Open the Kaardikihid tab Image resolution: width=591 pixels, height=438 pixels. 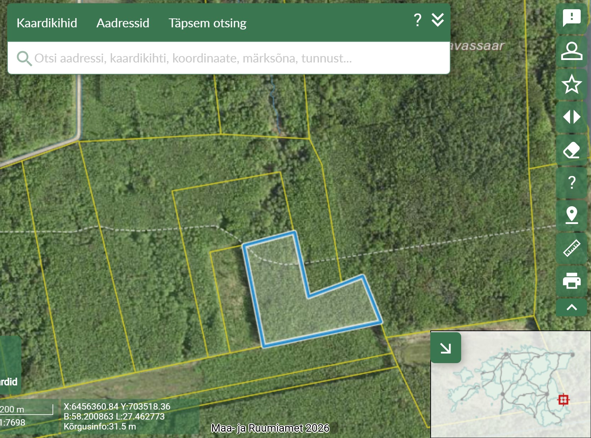point(47,23)
